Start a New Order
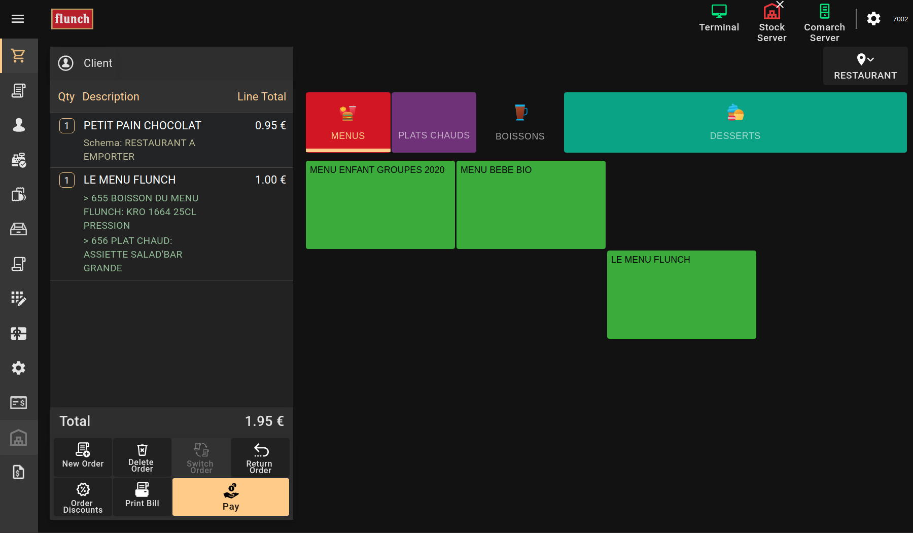The image size is (913, 533). pyautogui.click(x=83, y=457)
